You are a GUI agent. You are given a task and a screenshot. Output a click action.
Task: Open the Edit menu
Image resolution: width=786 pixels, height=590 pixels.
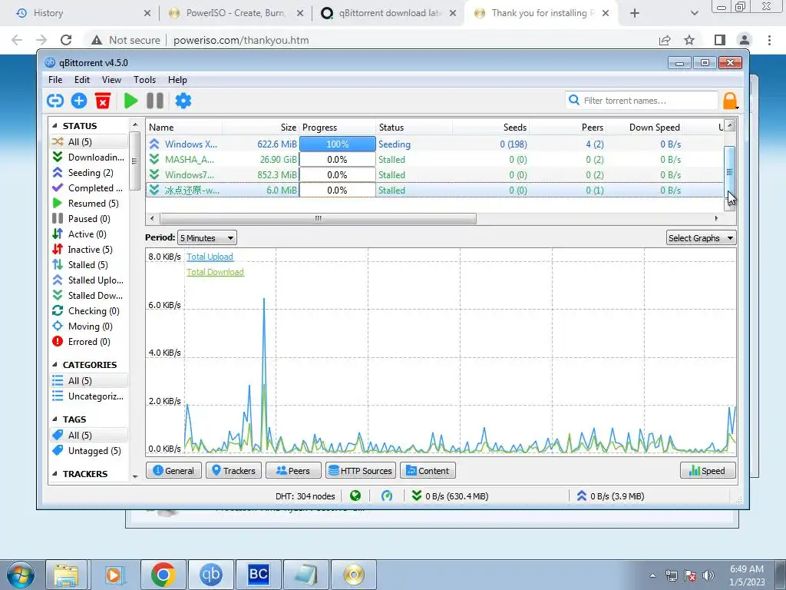point(81,80)
